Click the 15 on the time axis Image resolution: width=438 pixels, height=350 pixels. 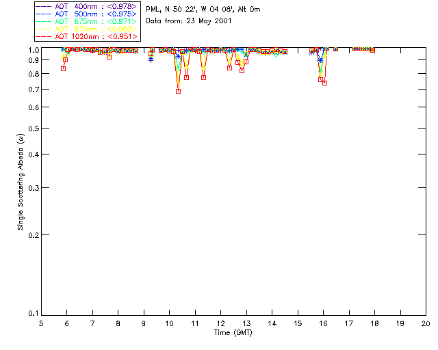click(298, 323)
